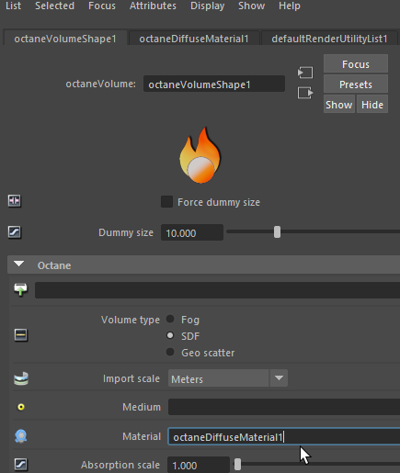400x473 pixels.
Task: Click the Medium input field
Action: (x=284, y=407)
